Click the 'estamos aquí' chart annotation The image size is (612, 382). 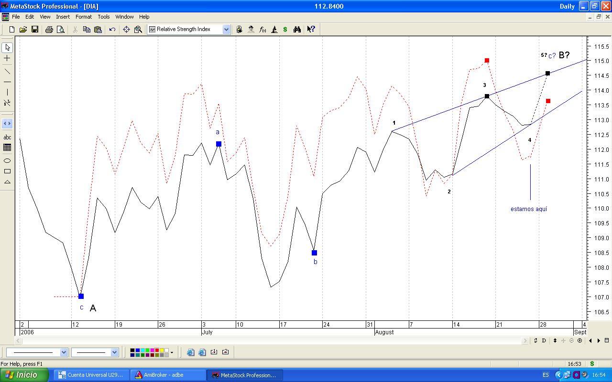click(x=529, y=209)
